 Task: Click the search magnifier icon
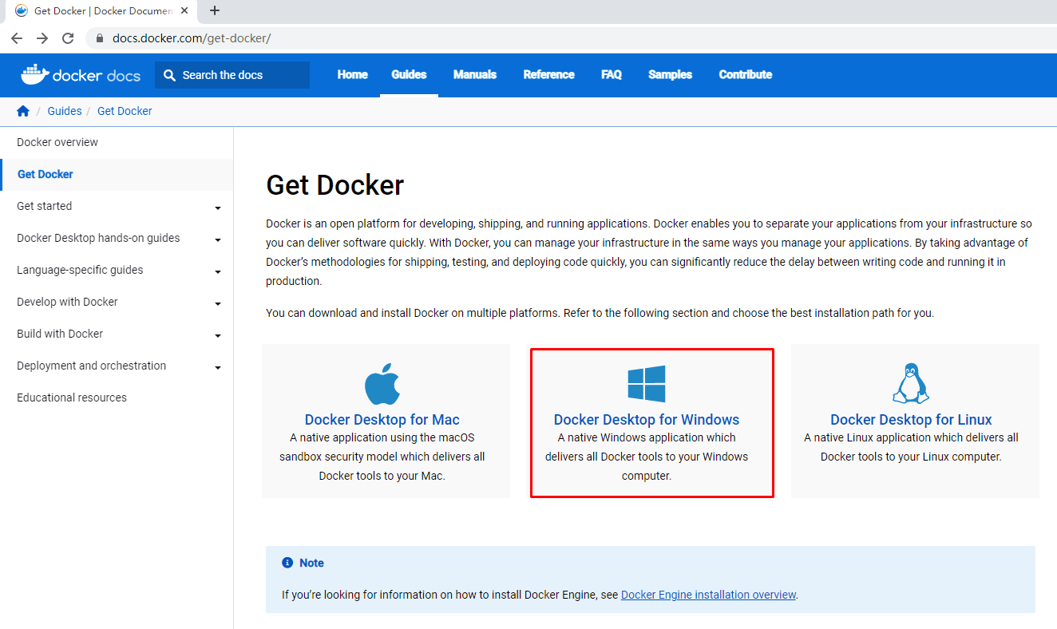pyautogui.click(x=169, y=75)
